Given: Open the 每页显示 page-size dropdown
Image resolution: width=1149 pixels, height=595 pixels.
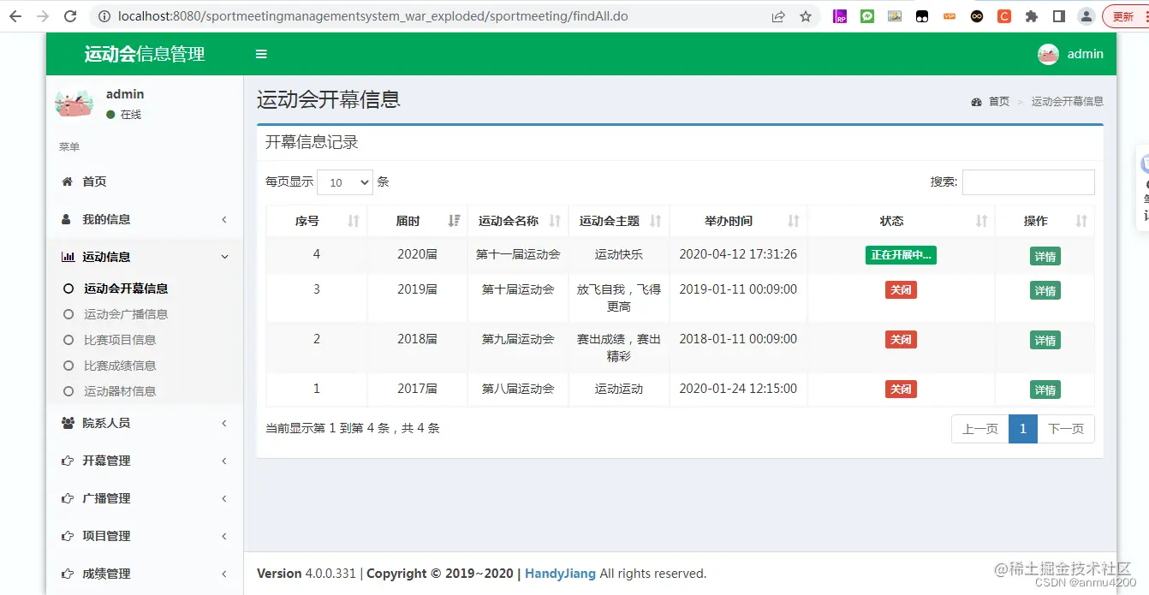Looking at the screenshot, I should pyautogui.click(x=345, y=182).
